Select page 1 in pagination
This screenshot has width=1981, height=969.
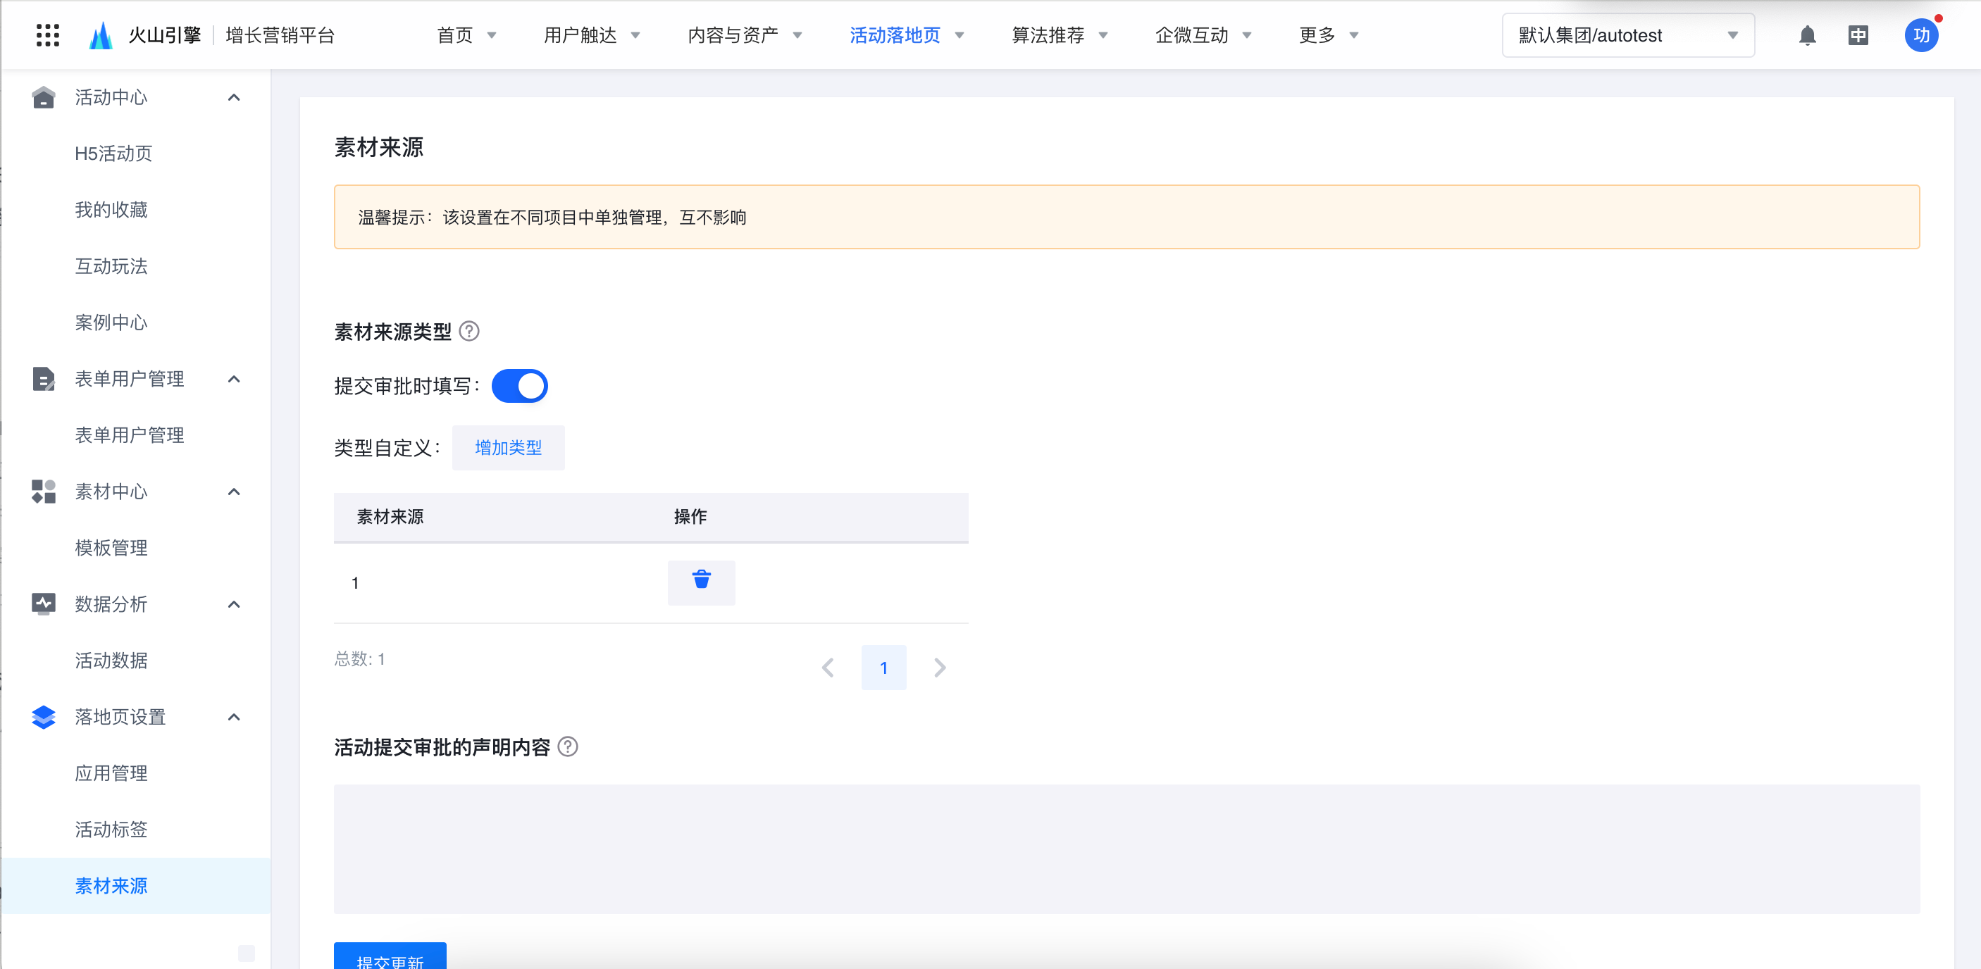click(883, 668)
